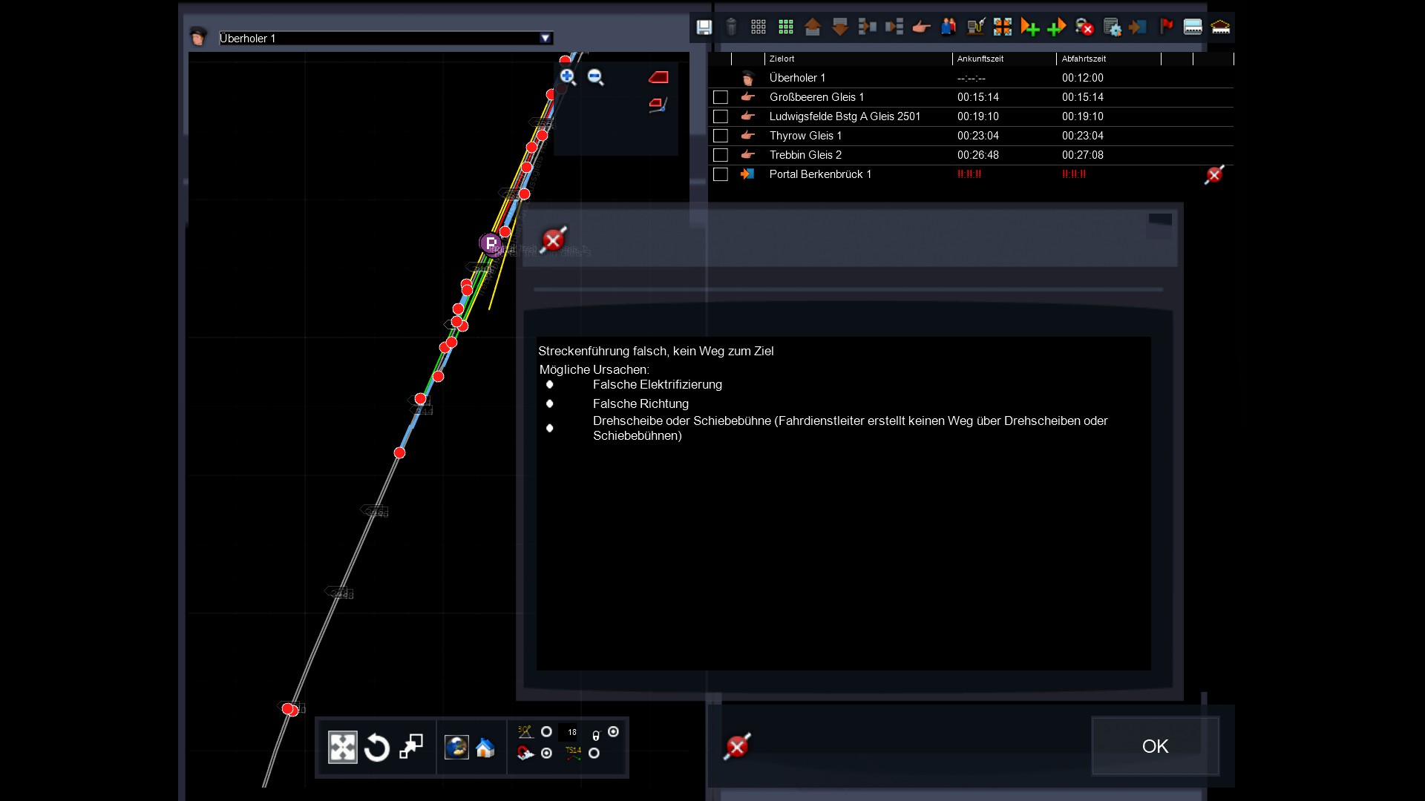
Task: Click the blue house home icon
Action: pos(485,748)
